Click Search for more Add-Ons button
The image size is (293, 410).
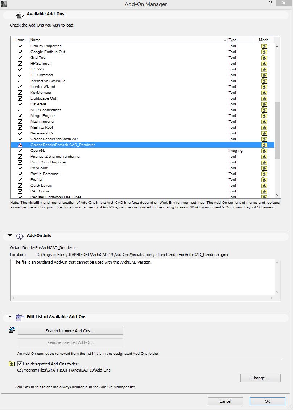pos(70,331)
